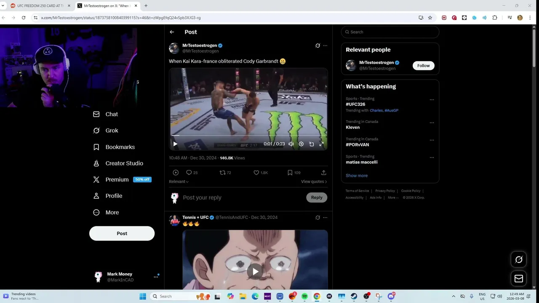The width and height of the screenshot is (539, 303).
Task: Click the X Search box
Action: point(390,32)
